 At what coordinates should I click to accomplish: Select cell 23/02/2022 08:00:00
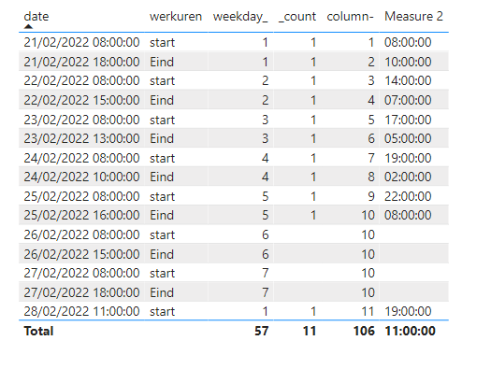(81, 120)
